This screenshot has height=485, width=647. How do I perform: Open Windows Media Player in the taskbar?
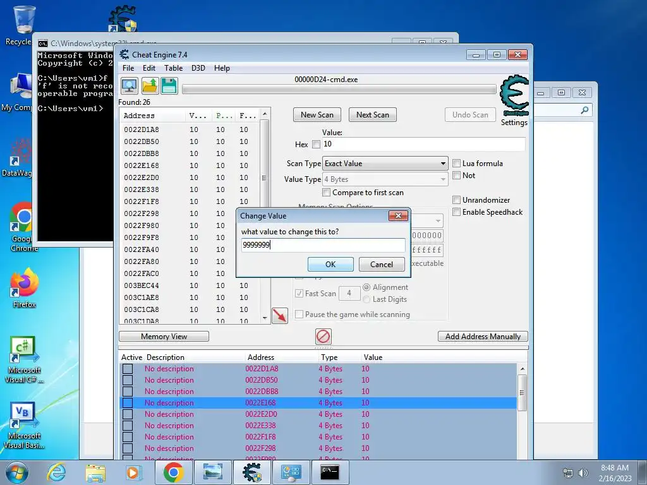(x=133, y=472)
